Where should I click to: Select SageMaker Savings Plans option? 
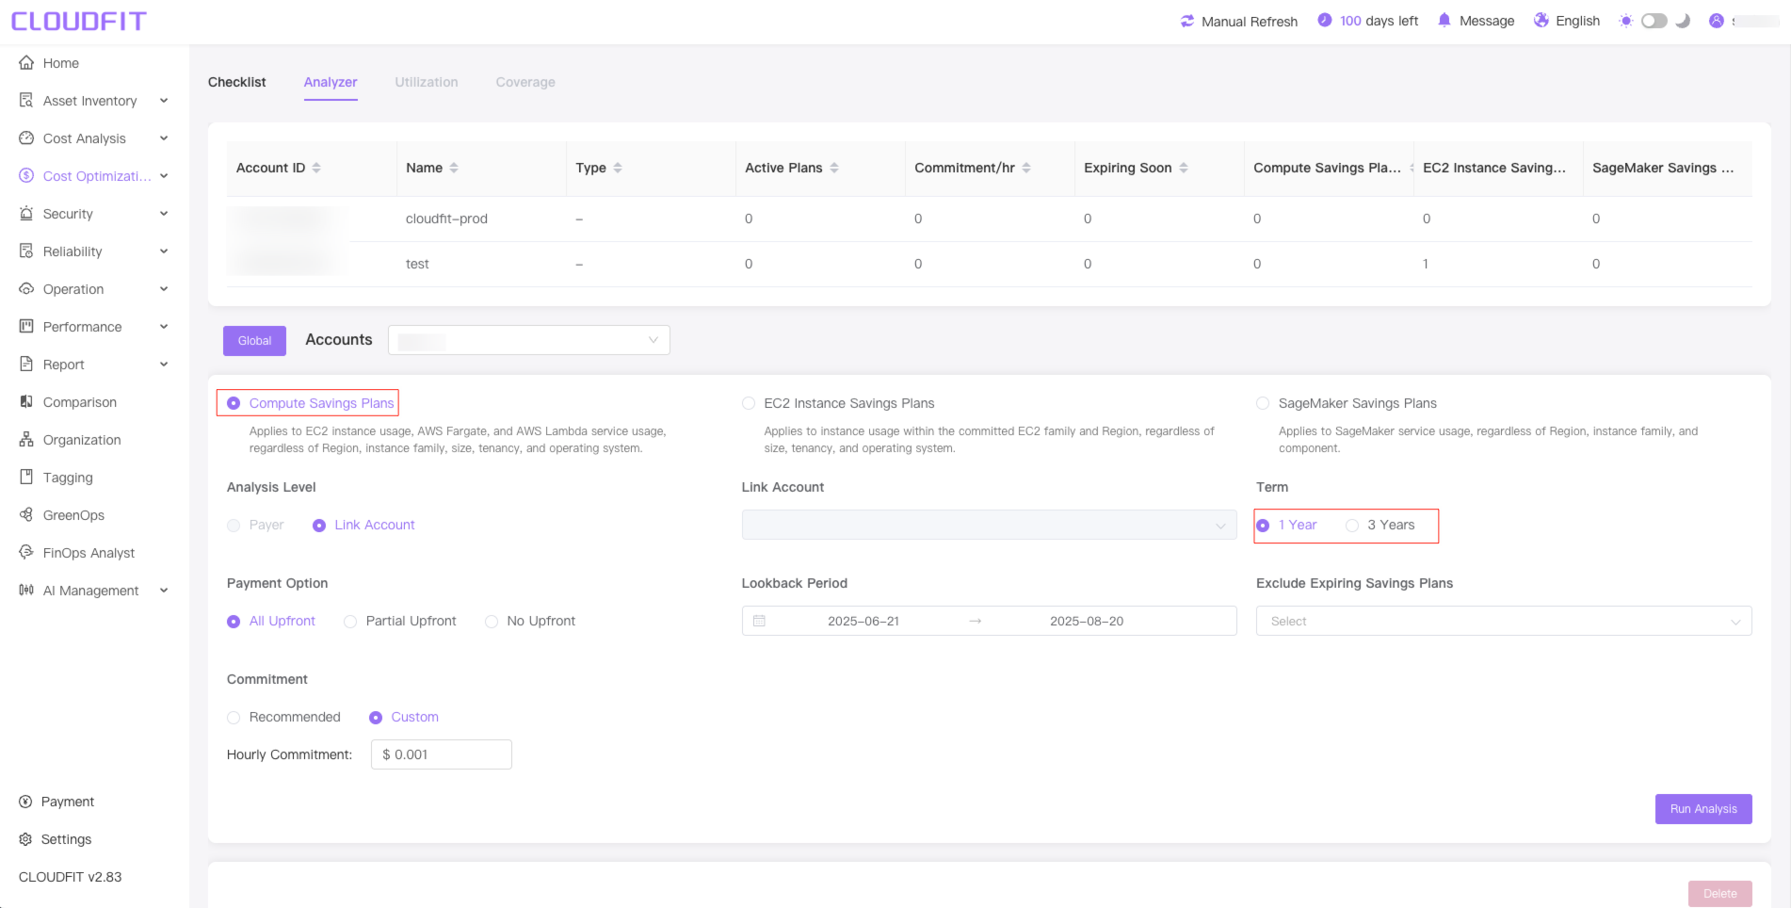(1263, 403)
